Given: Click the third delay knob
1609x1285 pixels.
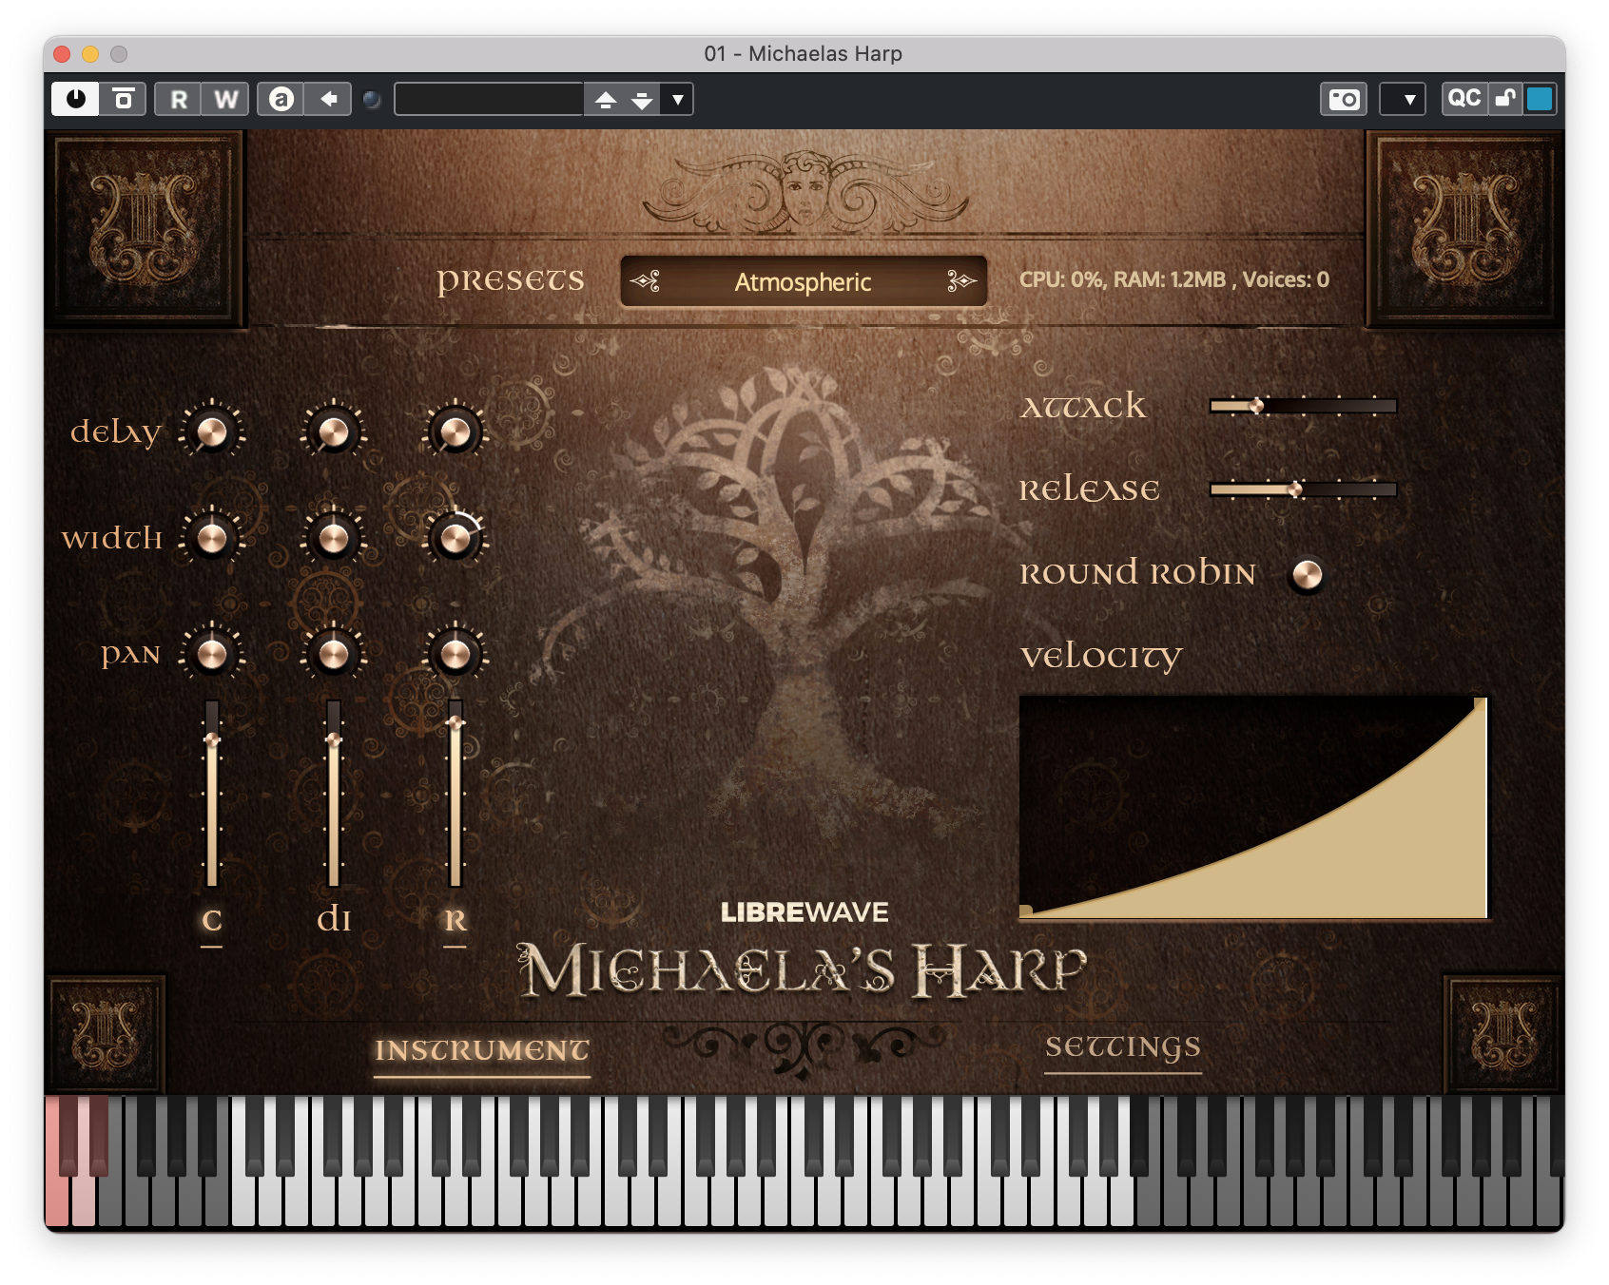Looking at the screenshot, I should pyautogui.click(x=456, y=432).
